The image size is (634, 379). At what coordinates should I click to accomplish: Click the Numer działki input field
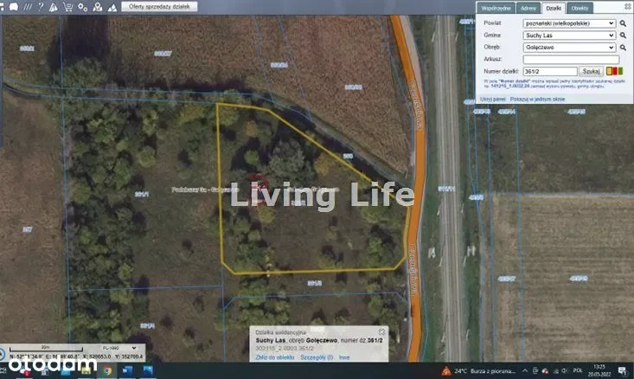tap(550, 71)
